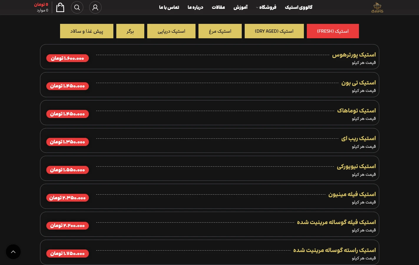Image resolution: width=419 pixels, height=265 pixels.
Task: Click the Galovy logo in header
Action: (377, 7)
